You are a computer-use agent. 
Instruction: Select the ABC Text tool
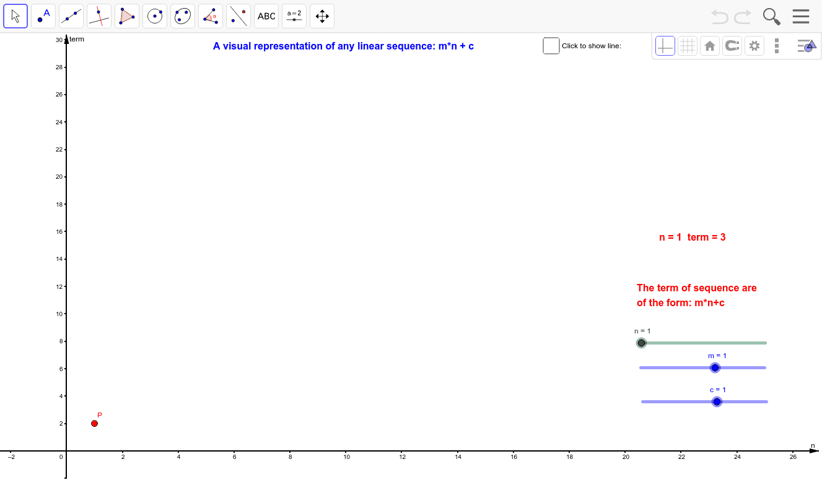tap(266, 16)
